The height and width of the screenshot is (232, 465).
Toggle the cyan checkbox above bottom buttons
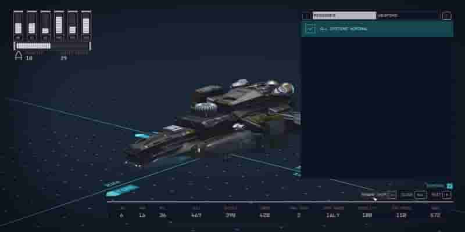click(449, 186)
